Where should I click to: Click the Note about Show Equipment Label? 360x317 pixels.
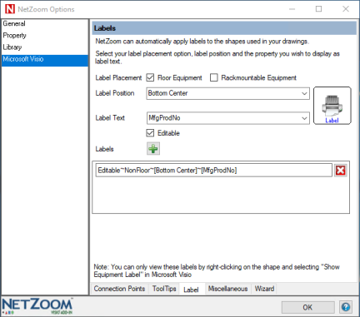click(x=217, y=270)
